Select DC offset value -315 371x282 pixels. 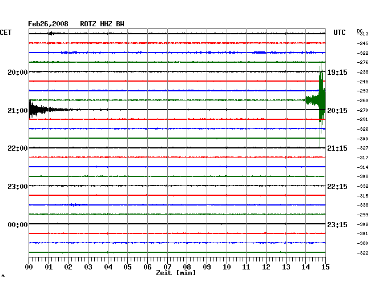coord(362,196)
